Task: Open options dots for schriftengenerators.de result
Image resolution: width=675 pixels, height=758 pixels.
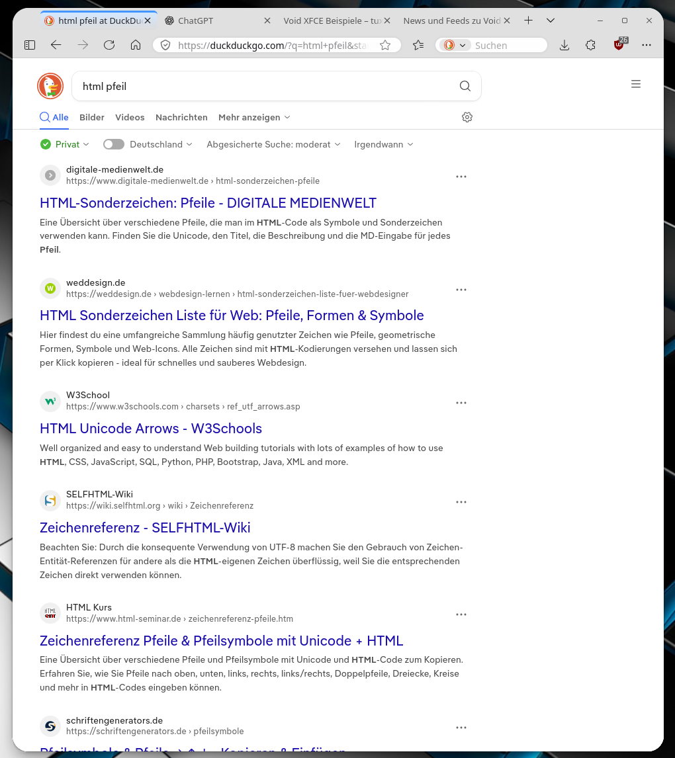Action: tap(461, 728)
